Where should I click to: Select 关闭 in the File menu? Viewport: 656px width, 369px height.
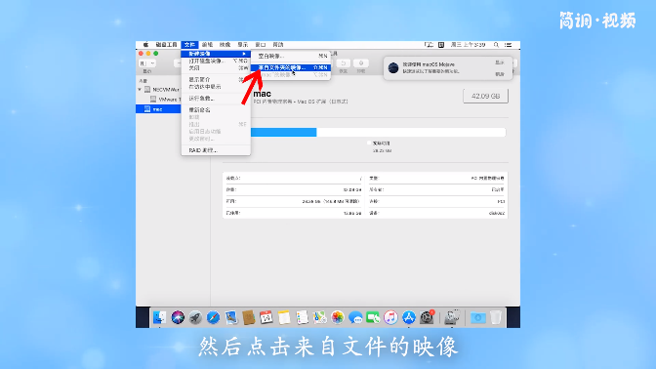[216, 67]
